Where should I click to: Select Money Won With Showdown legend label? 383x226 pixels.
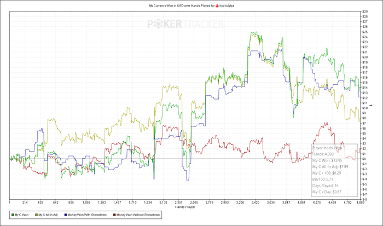tap(87, 215)
